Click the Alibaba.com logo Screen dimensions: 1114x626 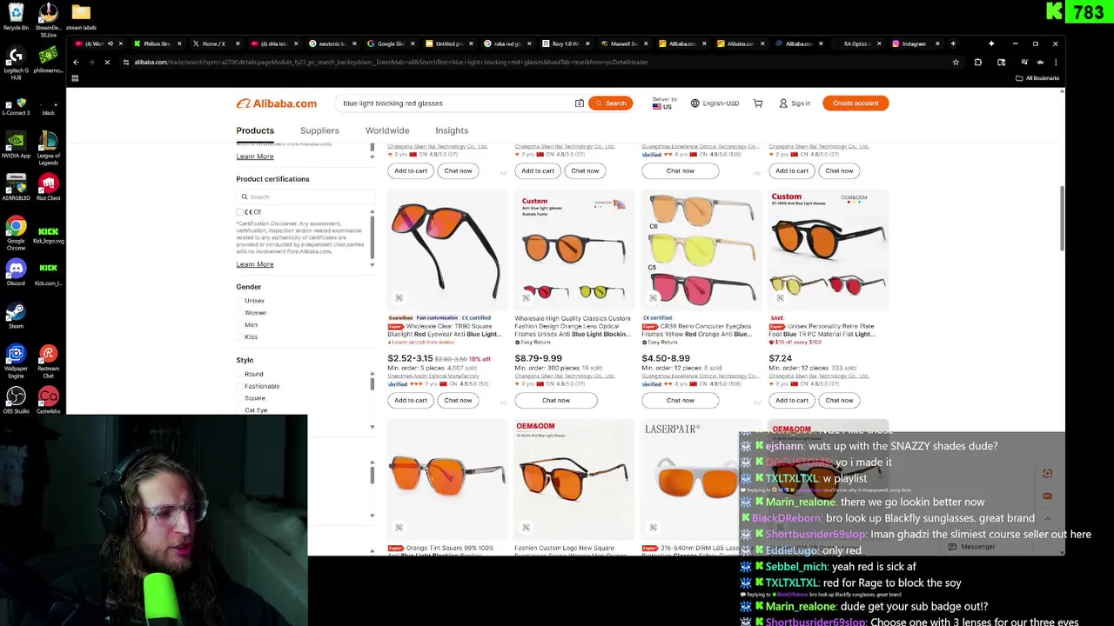[x=277, y=103]
